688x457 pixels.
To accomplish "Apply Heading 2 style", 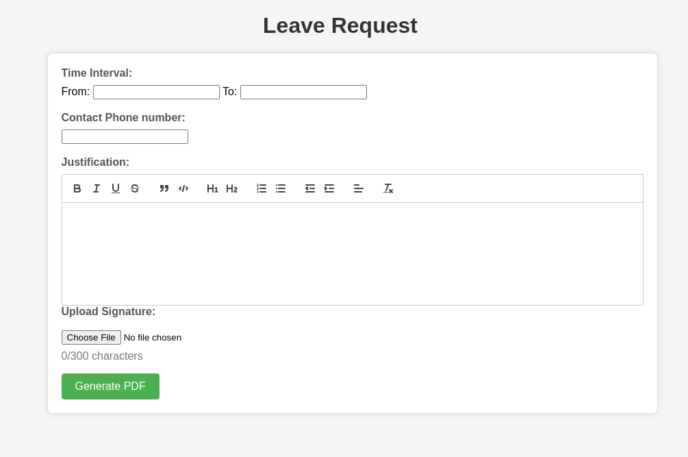I will pyautogui.click(x=231, y=188).
